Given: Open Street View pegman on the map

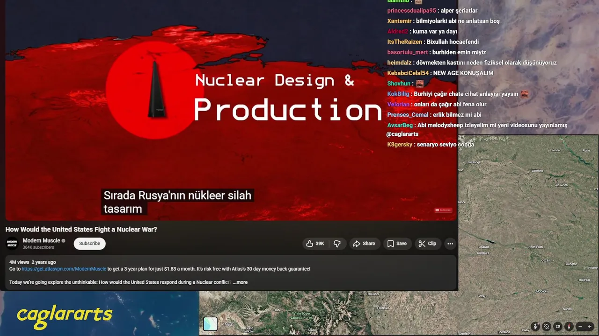Looking at the screenshot, I should click(535, 327).
